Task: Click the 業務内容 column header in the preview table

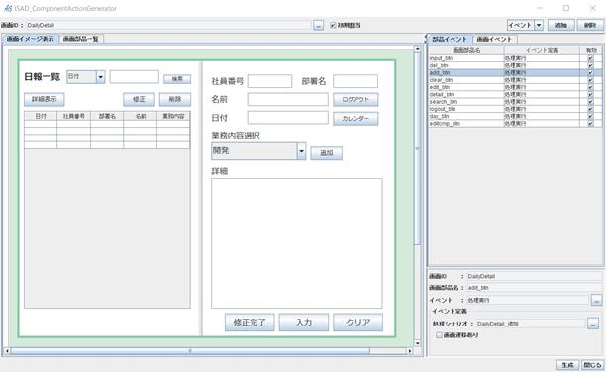Action: (x=173, y=116)
